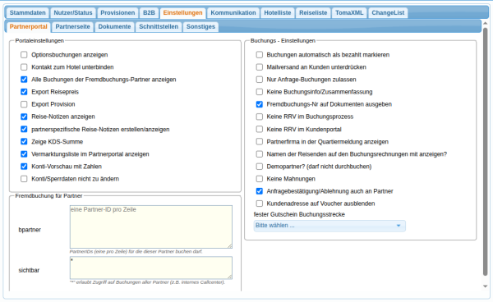Open the Dokumente sub-tab
Viewport: 493px width, 302px height.
pyautogui.click(x=114, y=27)
